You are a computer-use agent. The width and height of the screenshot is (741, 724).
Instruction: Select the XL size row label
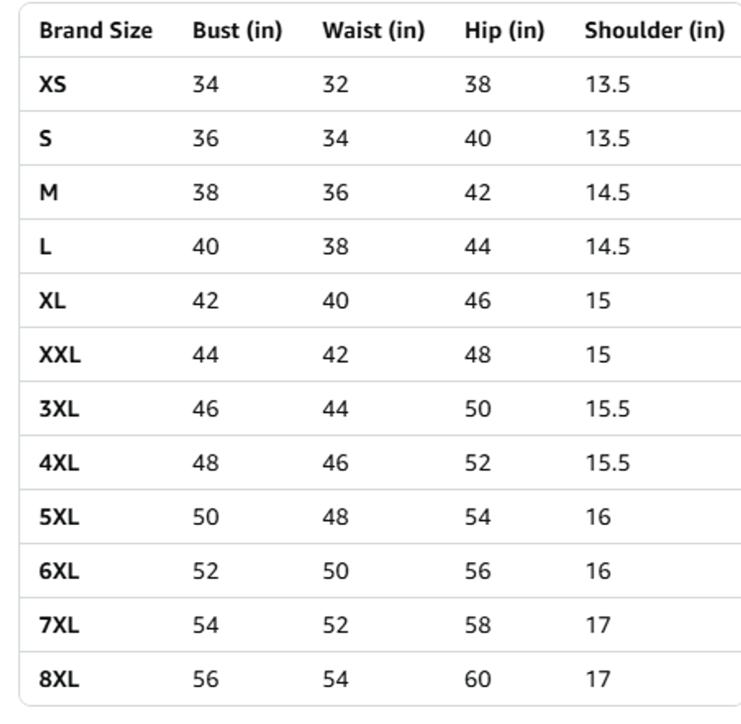point(52,300)
